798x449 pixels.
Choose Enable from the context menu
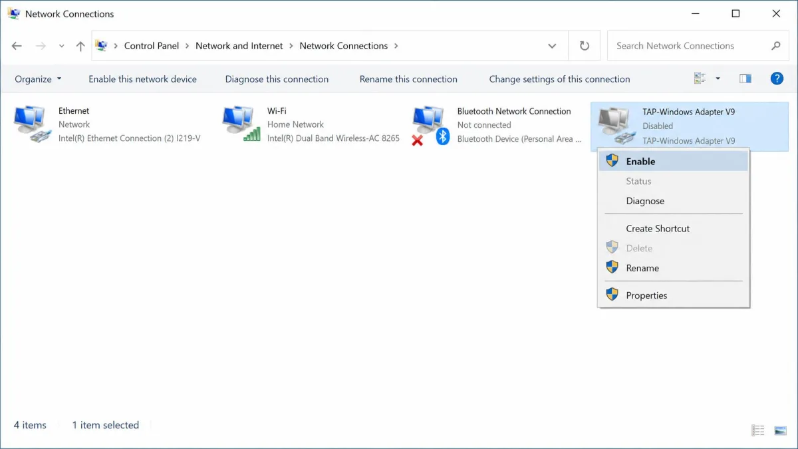(x=674, y=161)
